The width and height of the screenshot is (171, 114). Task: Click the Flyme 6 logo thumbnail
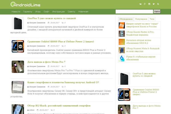click(x=122, y=58)
